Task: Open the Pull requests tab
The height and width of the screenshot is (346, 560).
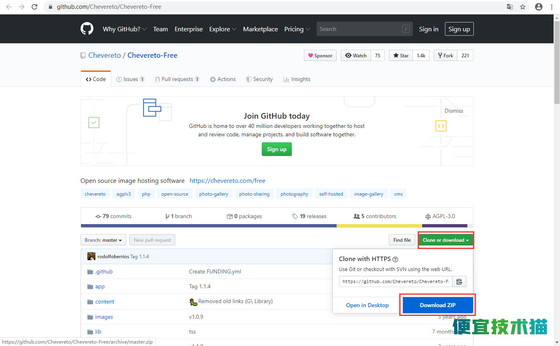Action: pyautogui.click(x=177, y=79)
